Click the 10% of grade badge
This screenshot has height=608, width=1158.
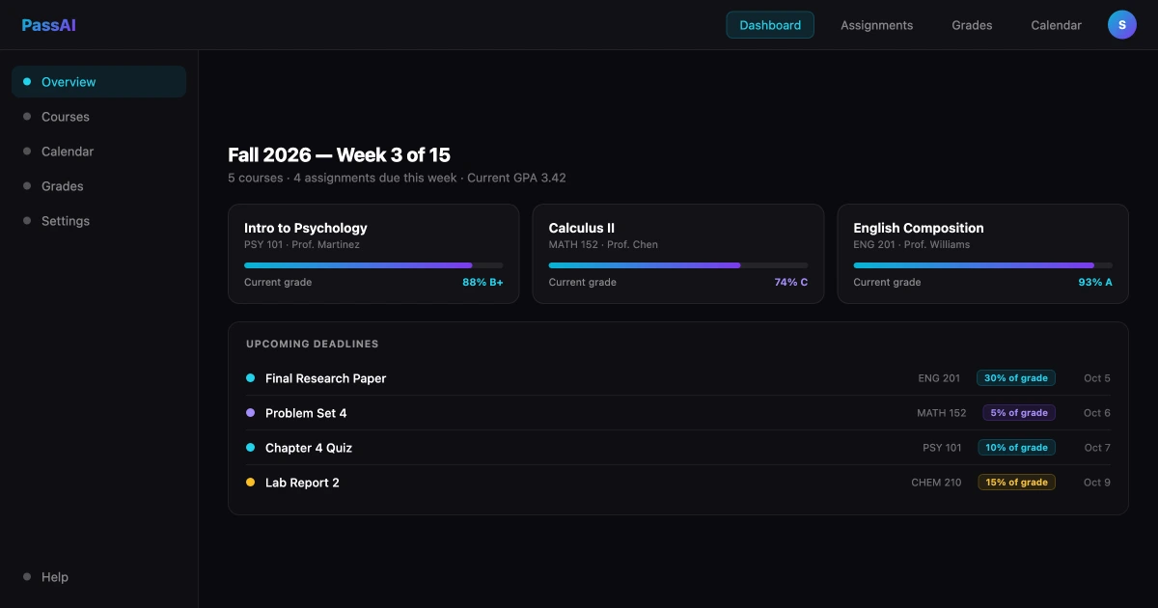click(x=1016, y=448)
